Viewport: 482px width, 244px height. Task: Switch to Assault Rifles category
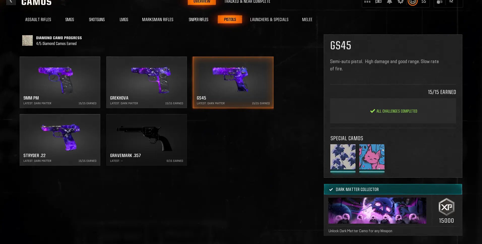38,19
